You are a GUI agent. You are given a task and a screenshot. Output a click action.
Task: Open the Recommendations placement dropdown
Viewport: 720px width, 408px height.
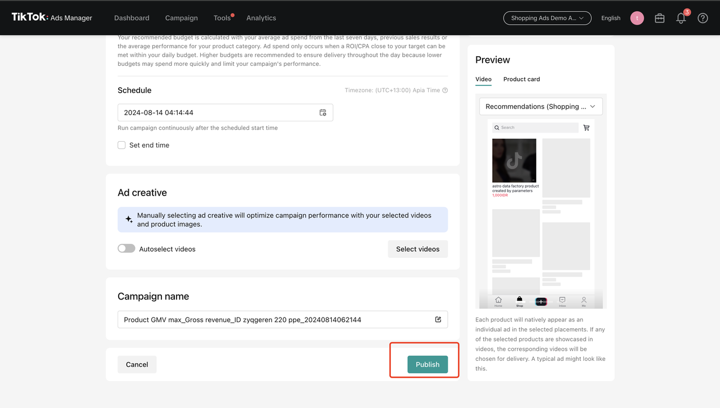pos(540,106)
